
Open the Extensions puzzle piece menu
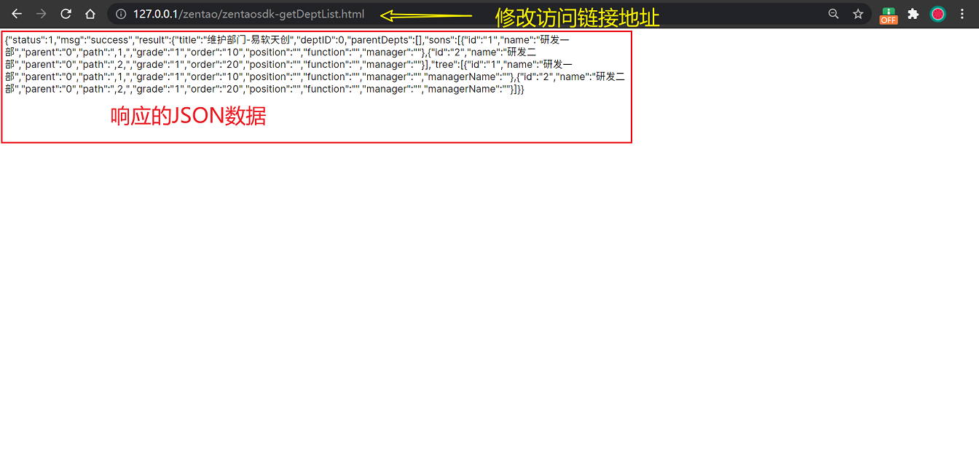pyautogui.click(x=913, y=14)
